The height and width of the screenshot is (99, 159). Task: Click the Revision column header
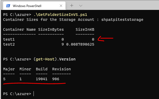coord(62,69)
